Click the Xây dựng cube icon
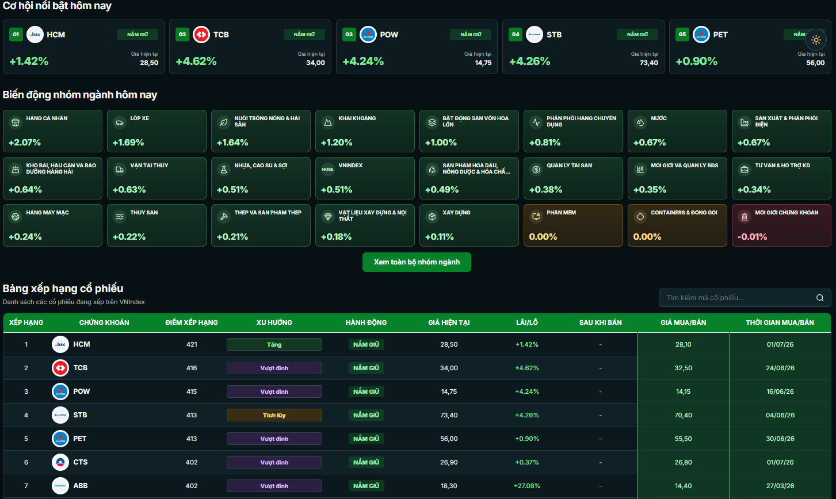 pos(432,217)
